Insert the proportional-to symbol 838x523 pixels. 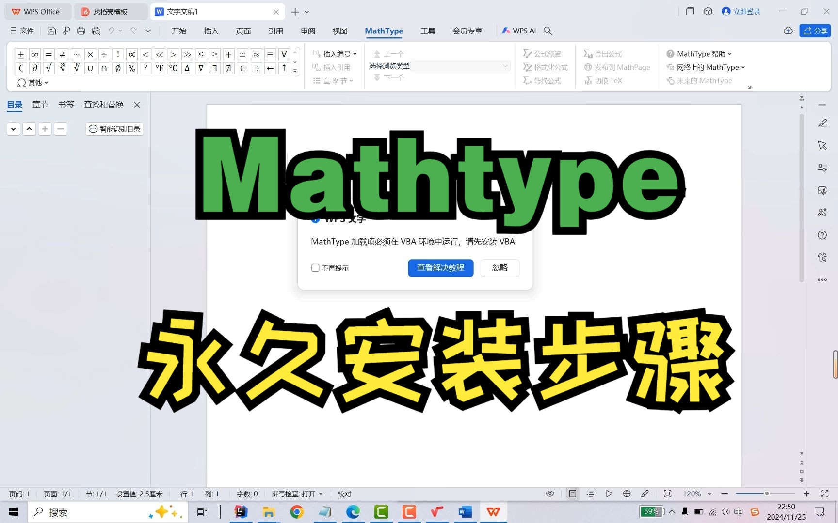click(x=132, y=54)
